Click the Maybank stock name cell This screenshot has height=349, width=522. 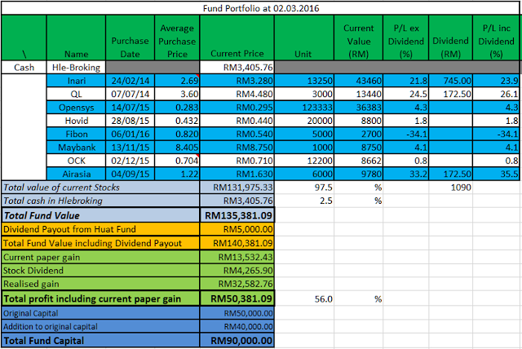[76, 148]
